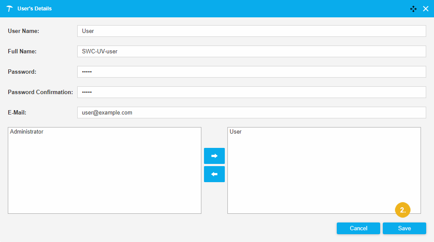Click the yellow step 2 marker

(x=402, y=210)
